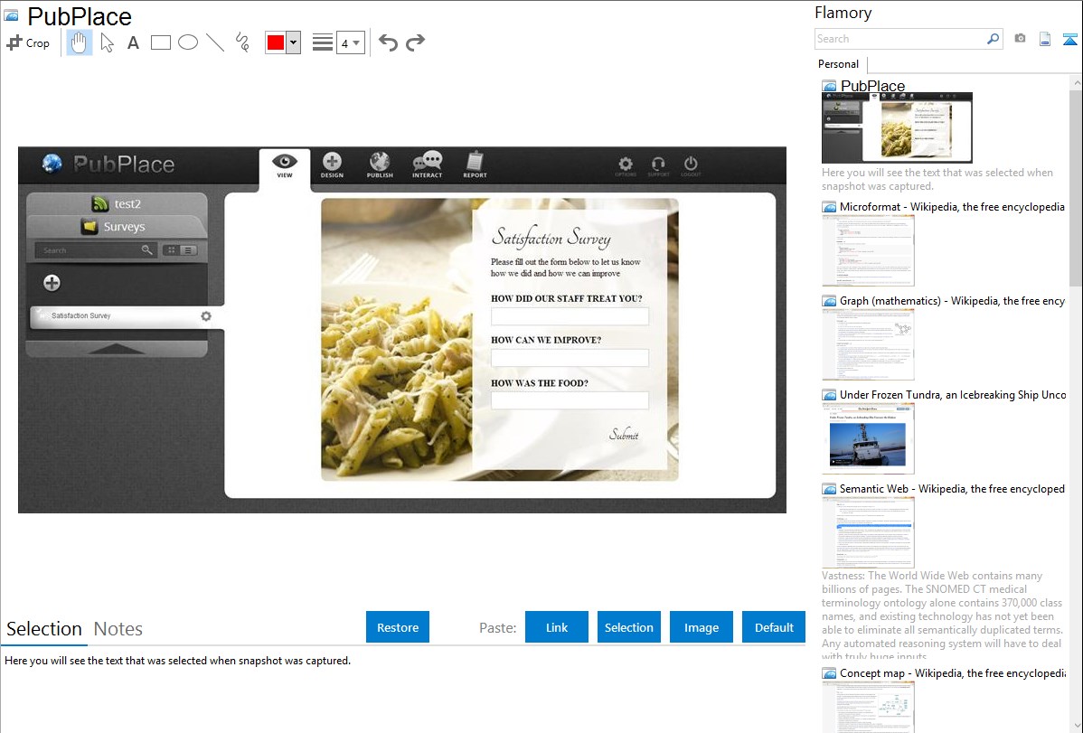Screen dimensions: 1083x733
Task: Select the freehand scribble tool
Action: point(242,42)
